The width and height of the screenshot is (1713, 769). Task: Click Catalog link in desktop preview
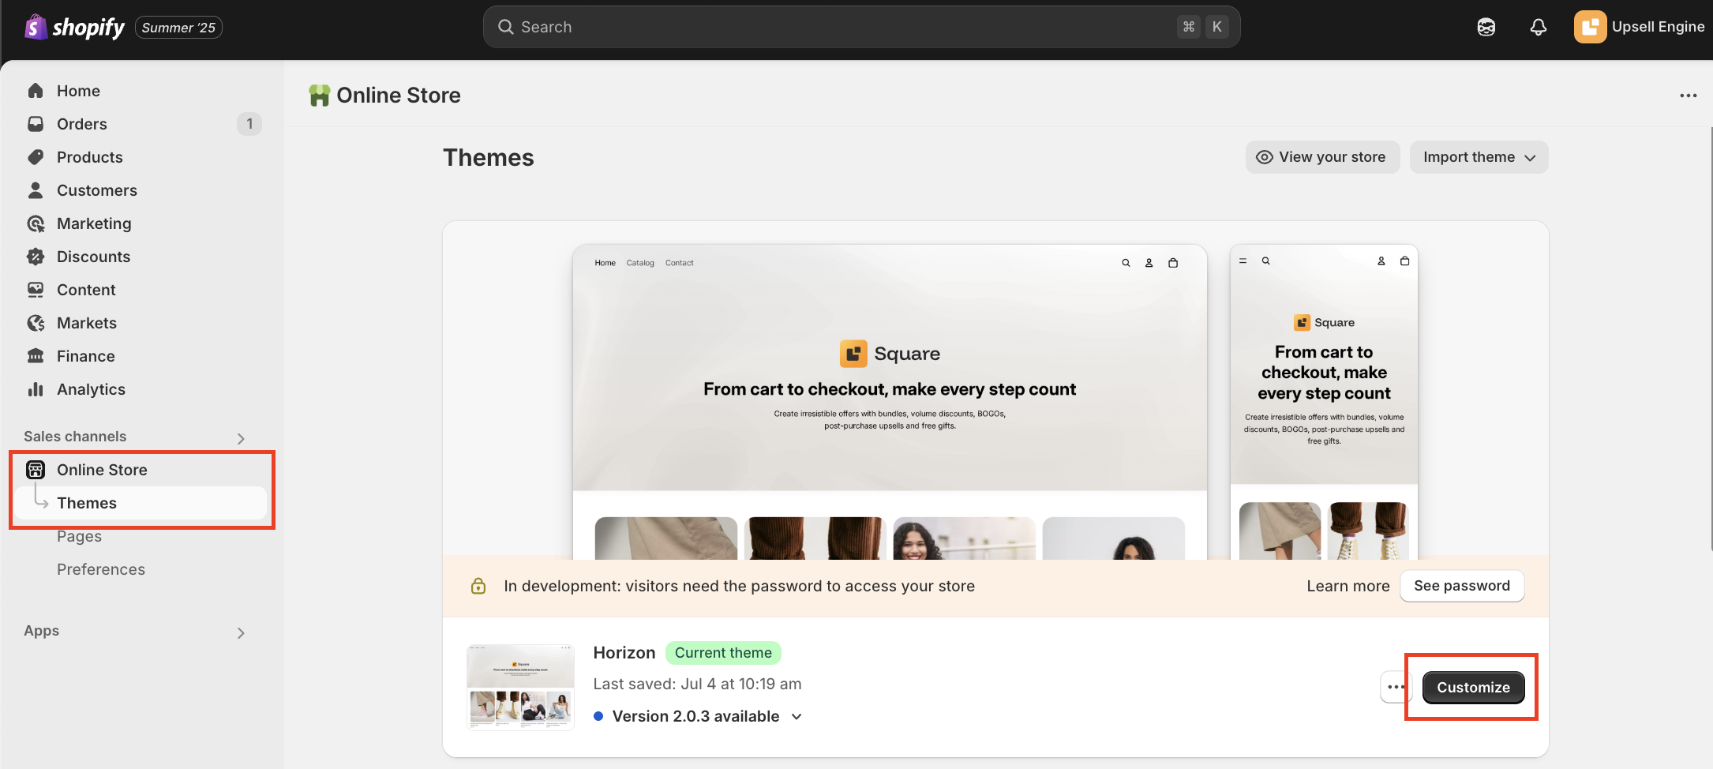point(640,263)
